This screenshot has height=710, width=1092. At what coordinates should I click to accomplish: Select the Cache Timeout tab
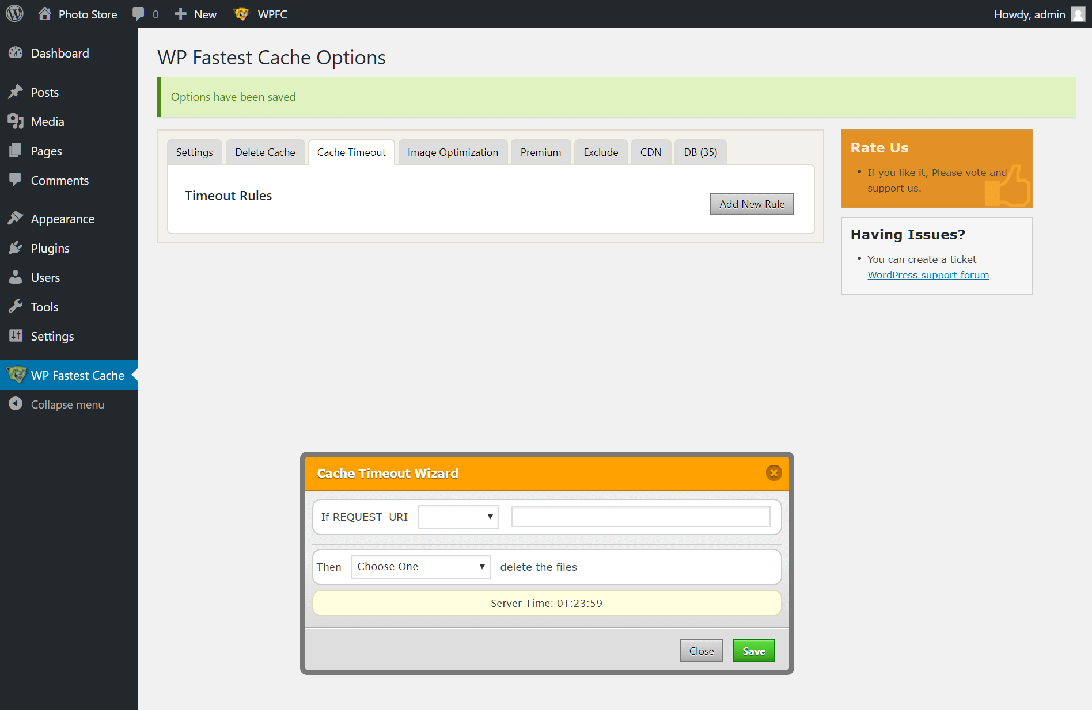pyautogui.click(x=351, y=152)
